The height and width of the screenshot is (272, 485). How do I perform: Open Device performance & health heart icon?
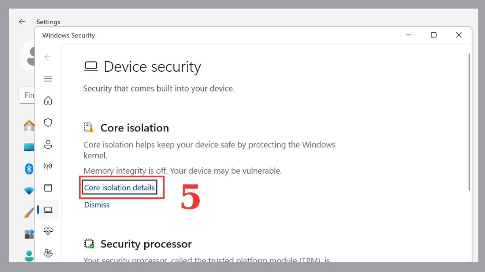click(48, 231)
